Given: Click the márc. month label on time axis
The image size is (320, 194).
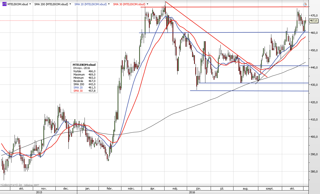Looking at the screenshot, I should (x=131, y=188).
